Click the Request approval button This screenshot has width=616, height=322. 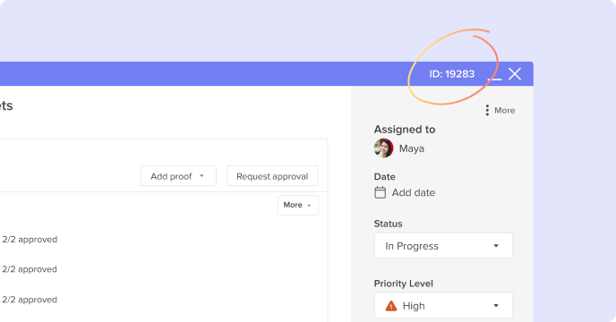(272, 176)
